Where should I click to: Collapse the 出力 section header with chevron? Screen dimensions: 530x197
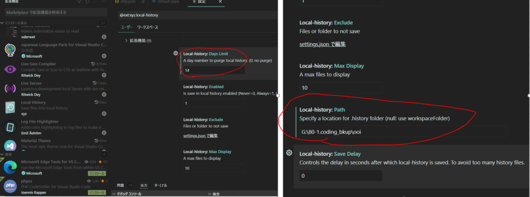pyautogui.click(x=210, y=194)
